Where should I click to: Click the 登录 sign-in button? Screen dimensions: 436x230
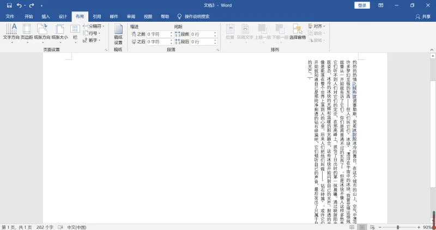[x=362, y=5]
